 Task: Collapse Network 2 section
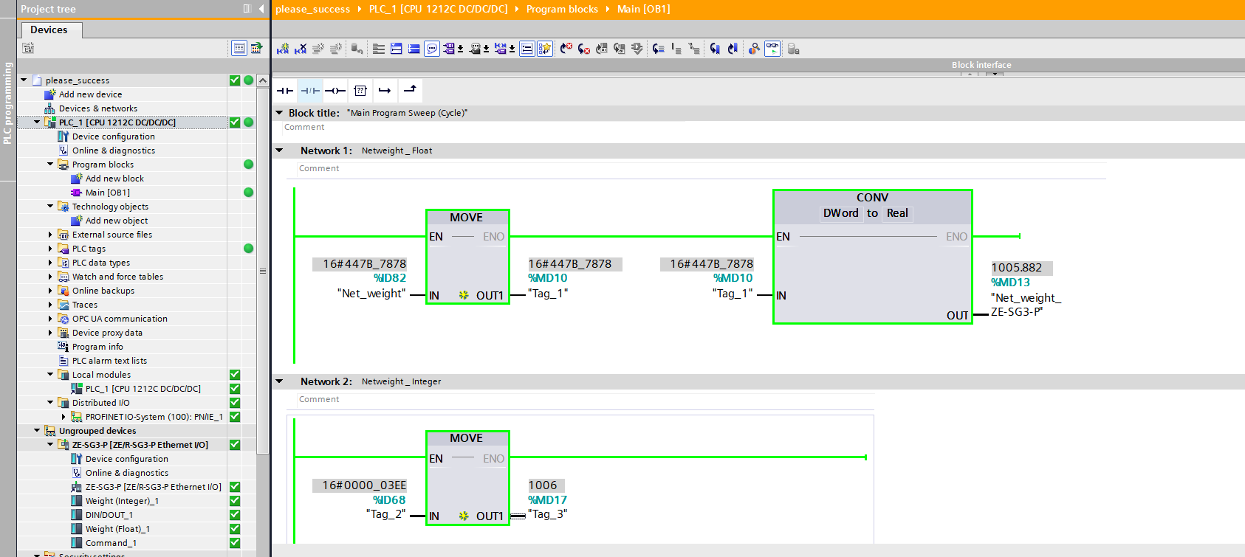(279, 381)
